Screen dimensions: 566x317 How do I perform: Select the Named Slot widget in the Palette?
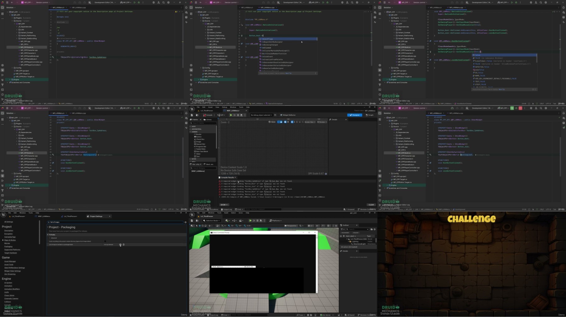pyautogui.click(x=200, y=144)
